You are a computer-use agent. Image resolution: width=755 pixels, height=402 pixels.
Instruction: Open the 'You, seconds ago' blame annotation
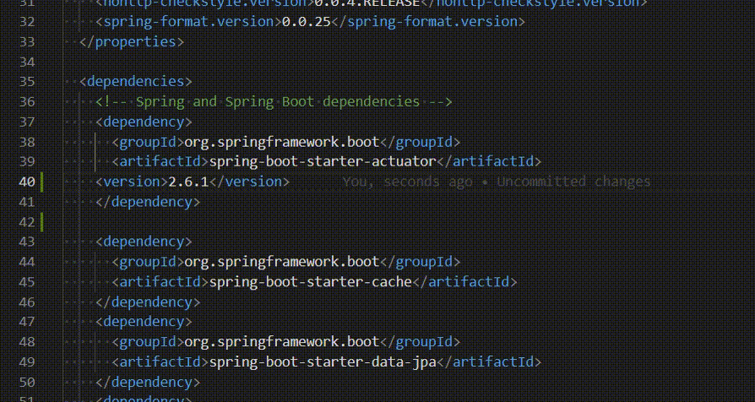(497, 182)
